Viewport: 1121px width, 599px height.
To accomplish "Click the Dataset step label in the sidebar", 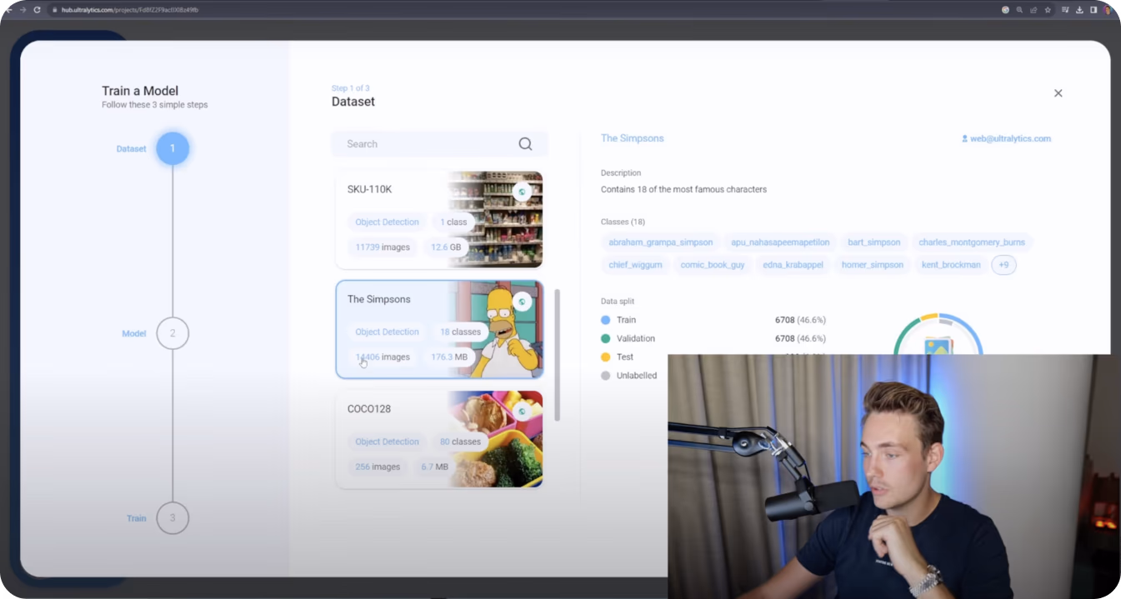I will coord(131,149).
